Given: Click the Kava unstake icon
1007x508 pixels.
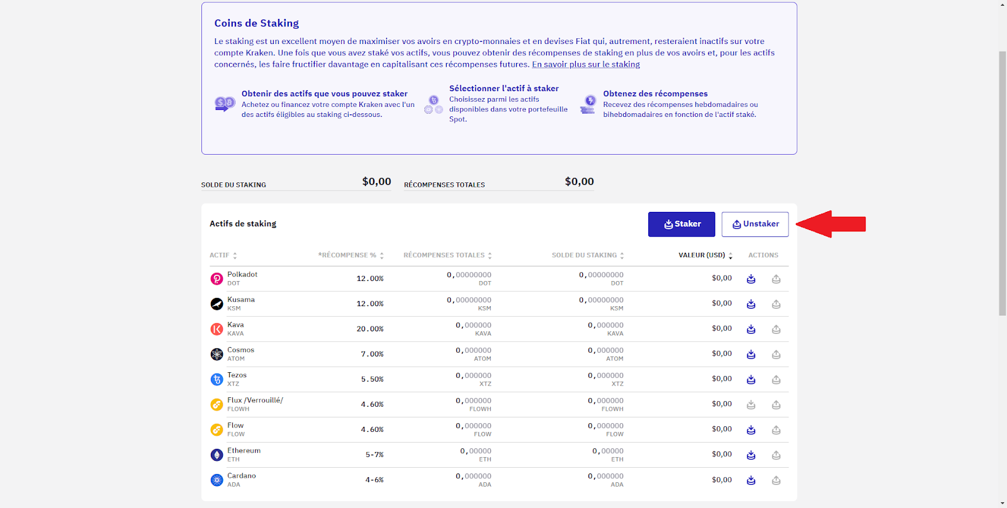Looking at the screenshot, I should point(776,329).
